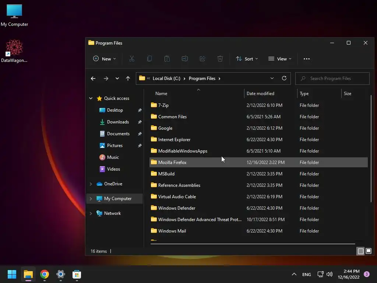
Task: Select the Windows Mail folder
Action: coord(258,231)
